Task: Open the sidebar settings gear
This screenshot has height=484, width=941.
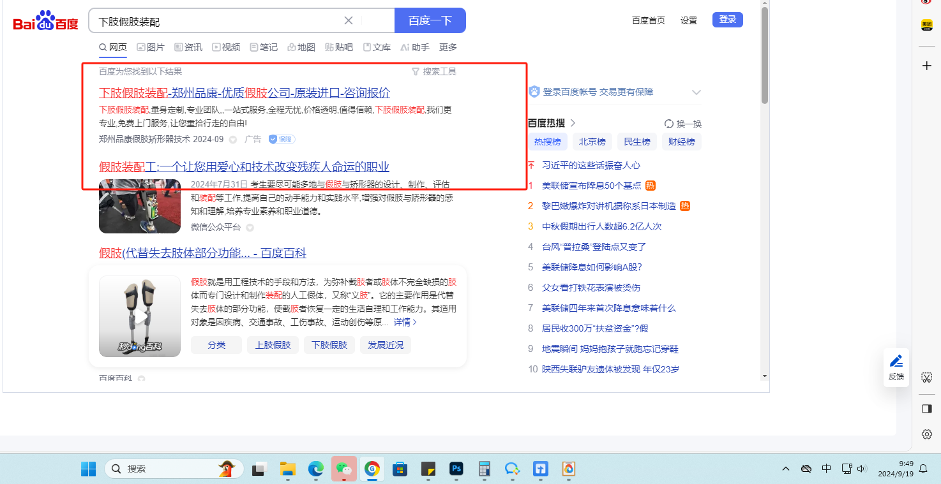Action: tap(927, 434)
